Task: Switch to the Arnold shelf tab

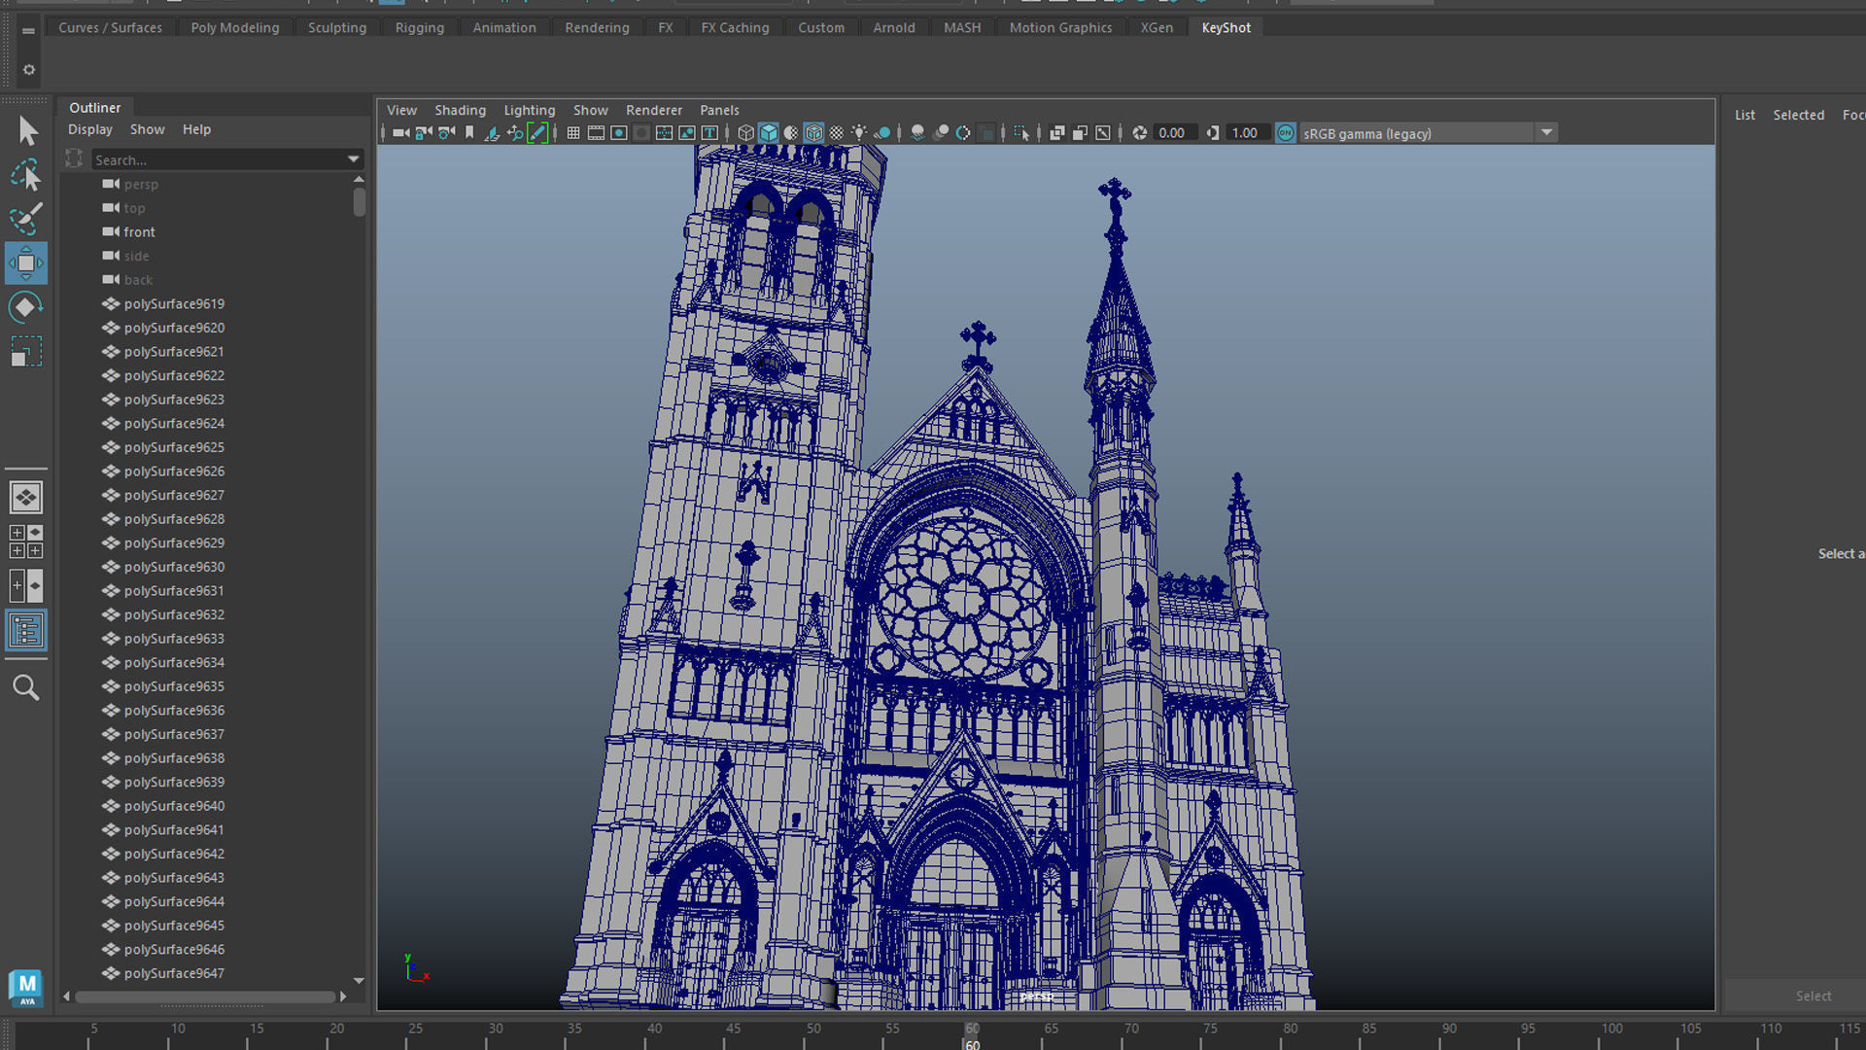Action: point(893,27)
